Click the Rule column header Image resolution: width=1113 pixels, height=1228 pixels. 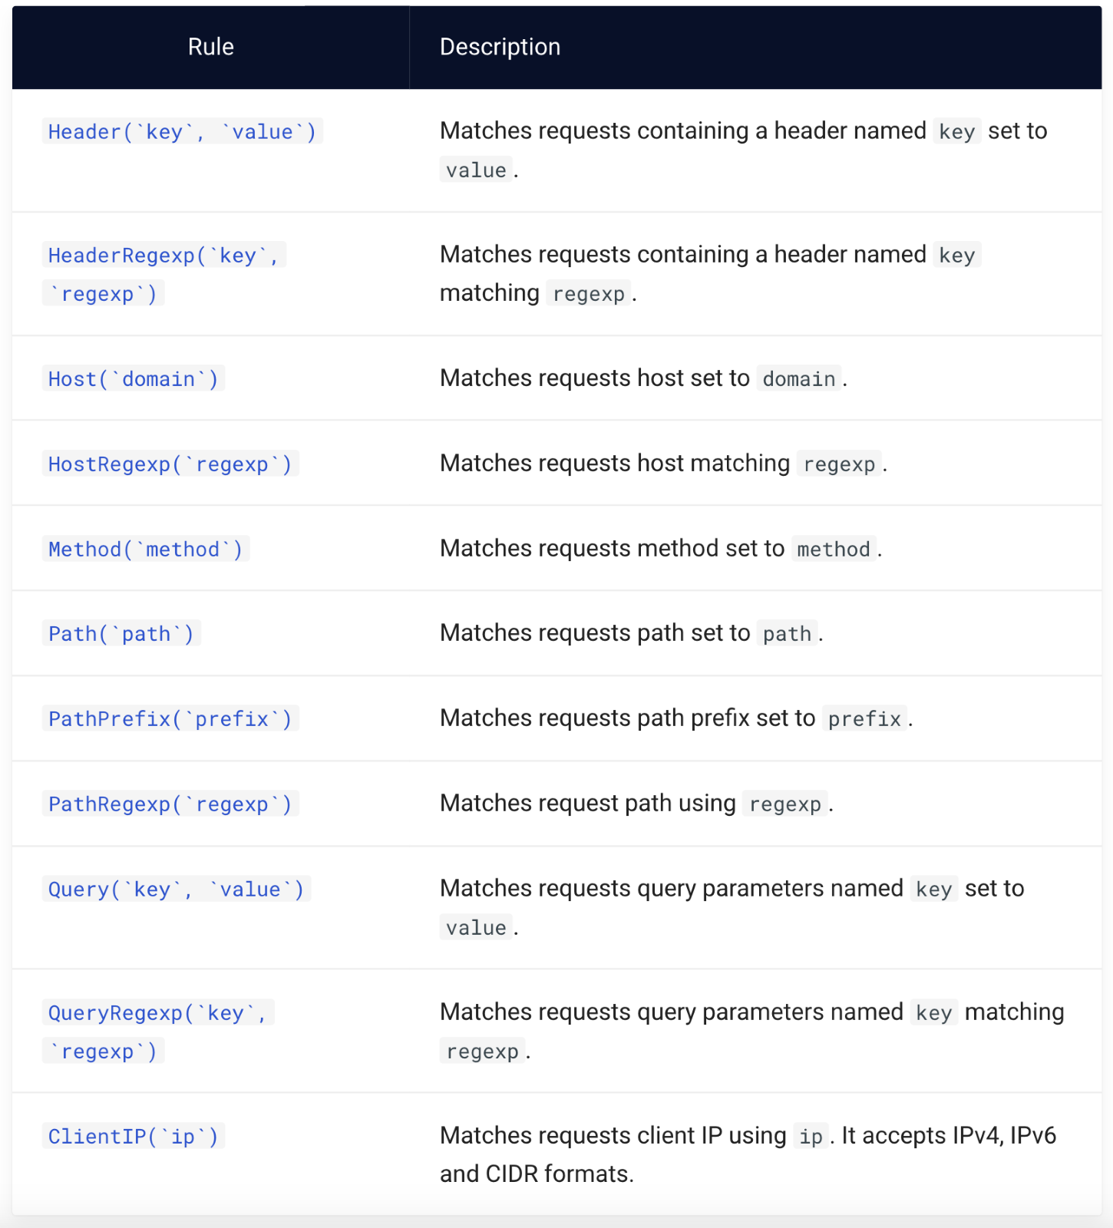(x=211, y=47)
